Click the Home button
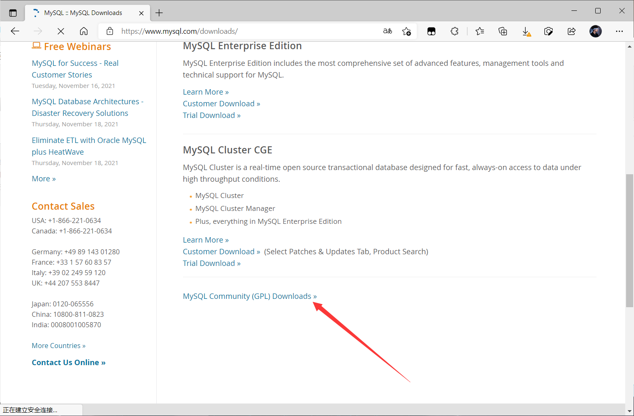The height and width of the screenshot is (416, 634). pos(83,31)
